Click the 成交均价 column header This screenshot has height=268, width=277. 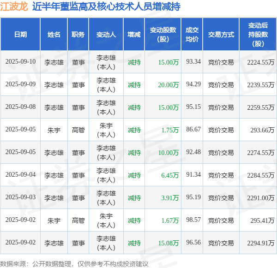192,35
